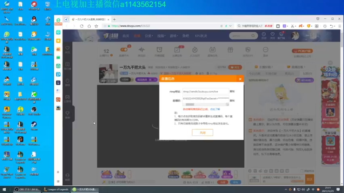Toggle the block effects checkbox above chat
344x193 pixels.
(302, 171)
